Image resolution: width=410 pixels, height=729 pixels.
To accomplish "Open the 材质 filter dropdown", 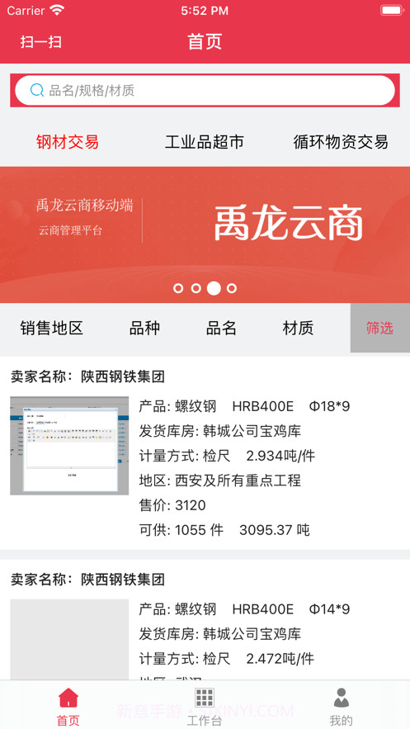I will (298, 329).
